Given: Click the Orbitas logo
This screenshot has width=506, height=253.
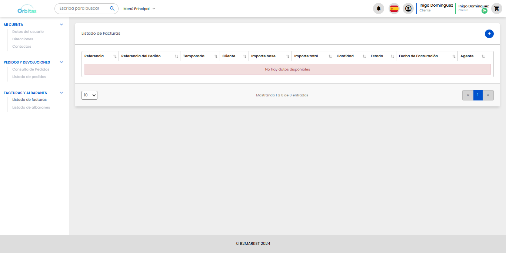Looking at the screenshot, I should pyautogui.click(x=27, y=9).
